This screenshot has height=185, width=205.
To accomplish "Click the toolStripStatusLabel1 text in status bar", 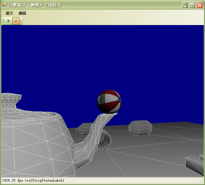I will pos(44,180).
